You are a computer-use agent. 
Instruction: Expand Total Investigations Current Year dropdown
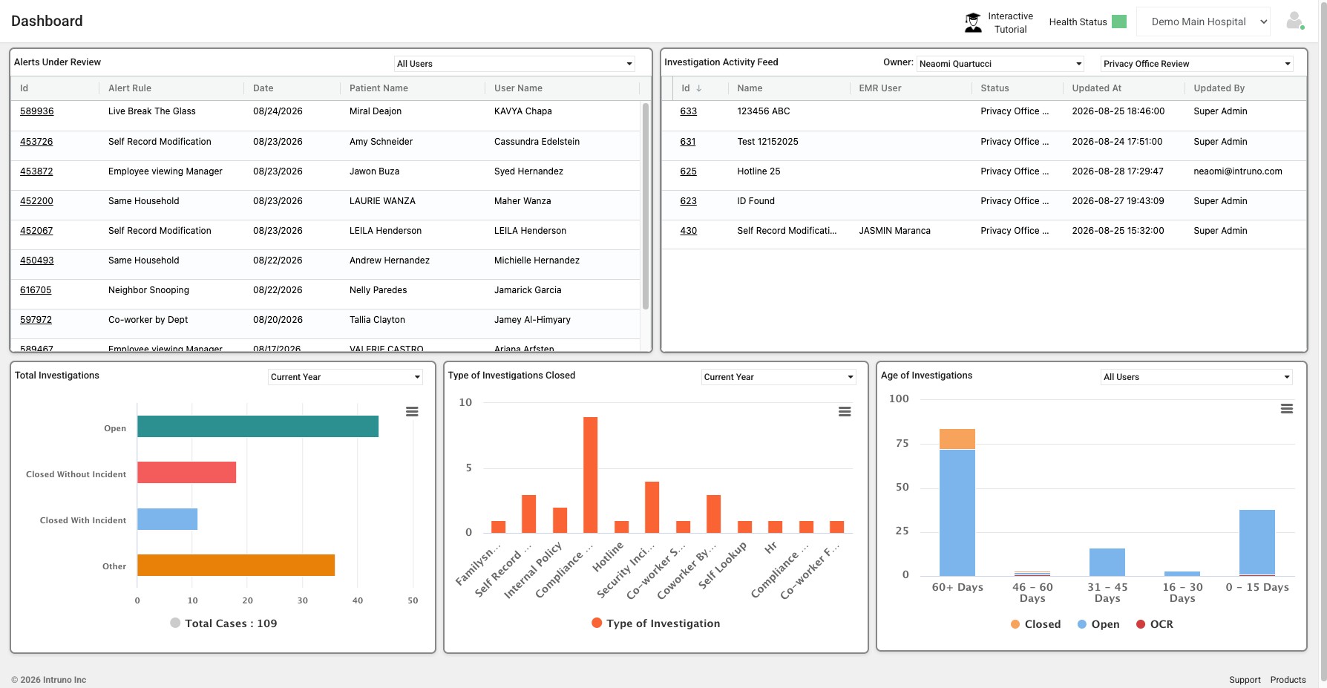[345, 377]
